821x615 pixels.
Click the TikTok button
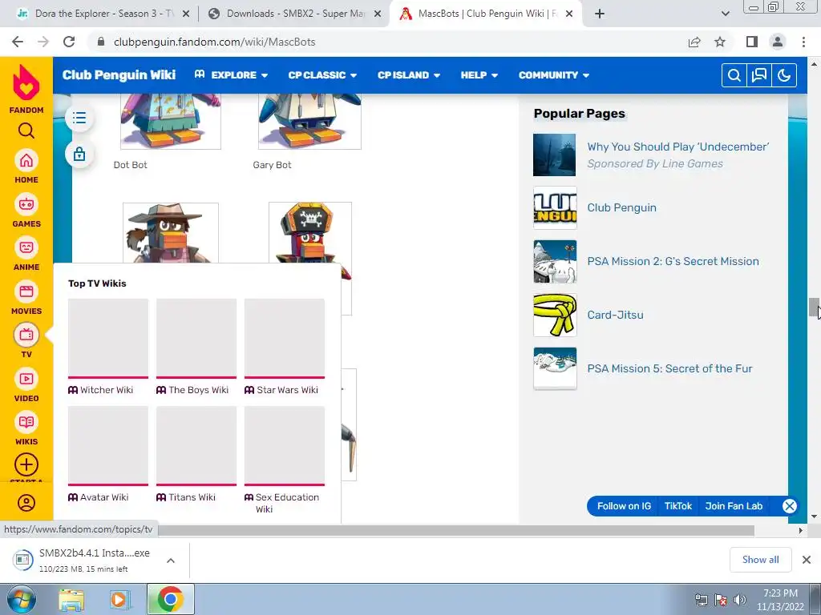[x=678, y=506]
